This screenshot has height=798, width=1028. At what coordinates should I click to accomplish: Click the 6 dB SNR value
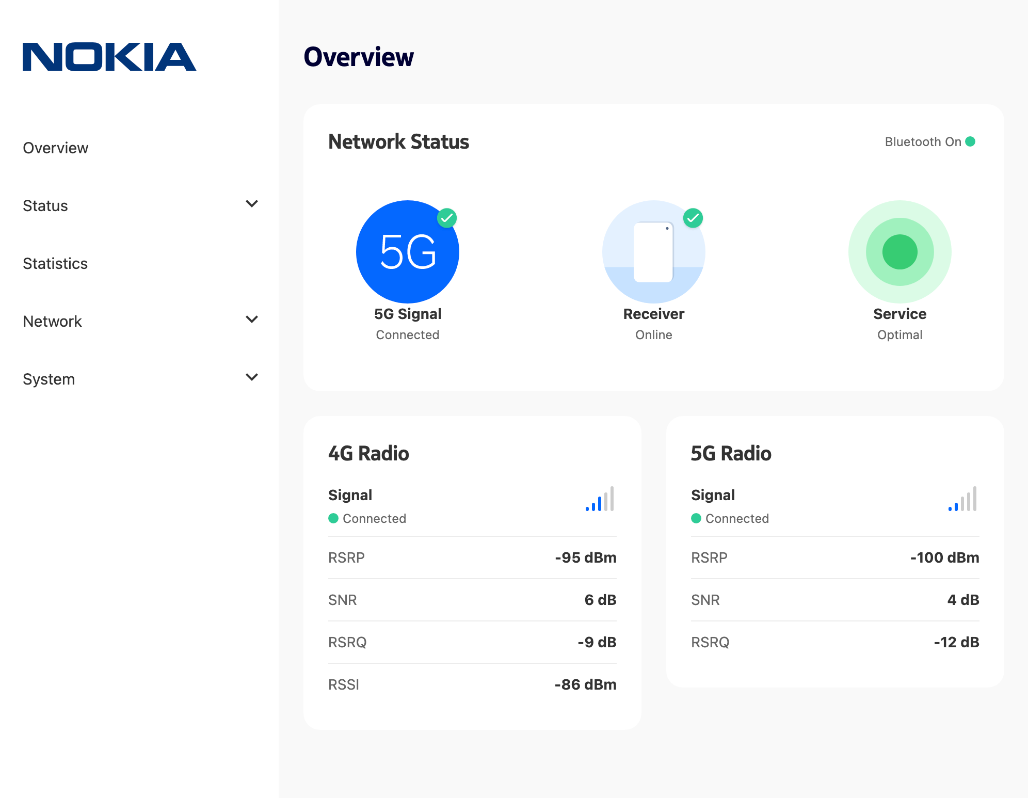[601, 600]
